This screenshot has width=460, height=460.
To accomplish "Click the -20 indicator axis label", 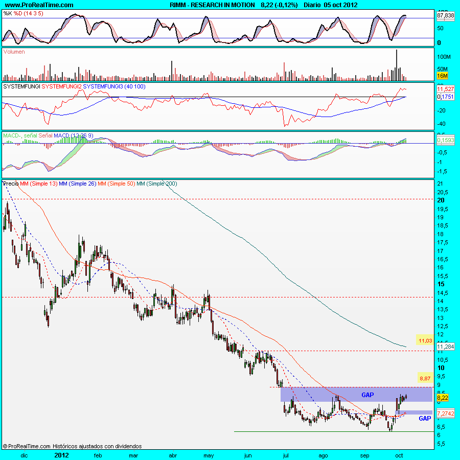I will [x=442, y=110].
